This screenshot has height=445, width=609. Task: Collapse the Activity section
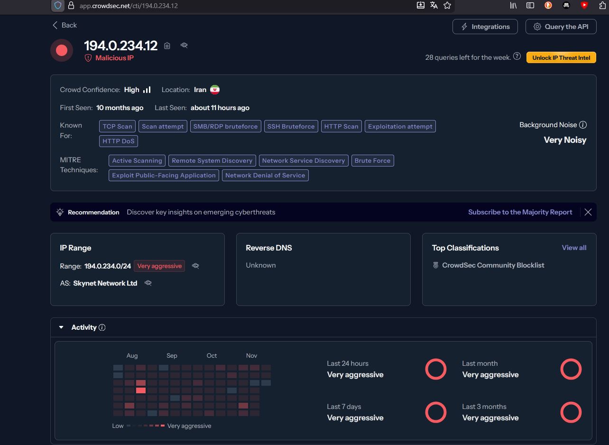(61, 327)
